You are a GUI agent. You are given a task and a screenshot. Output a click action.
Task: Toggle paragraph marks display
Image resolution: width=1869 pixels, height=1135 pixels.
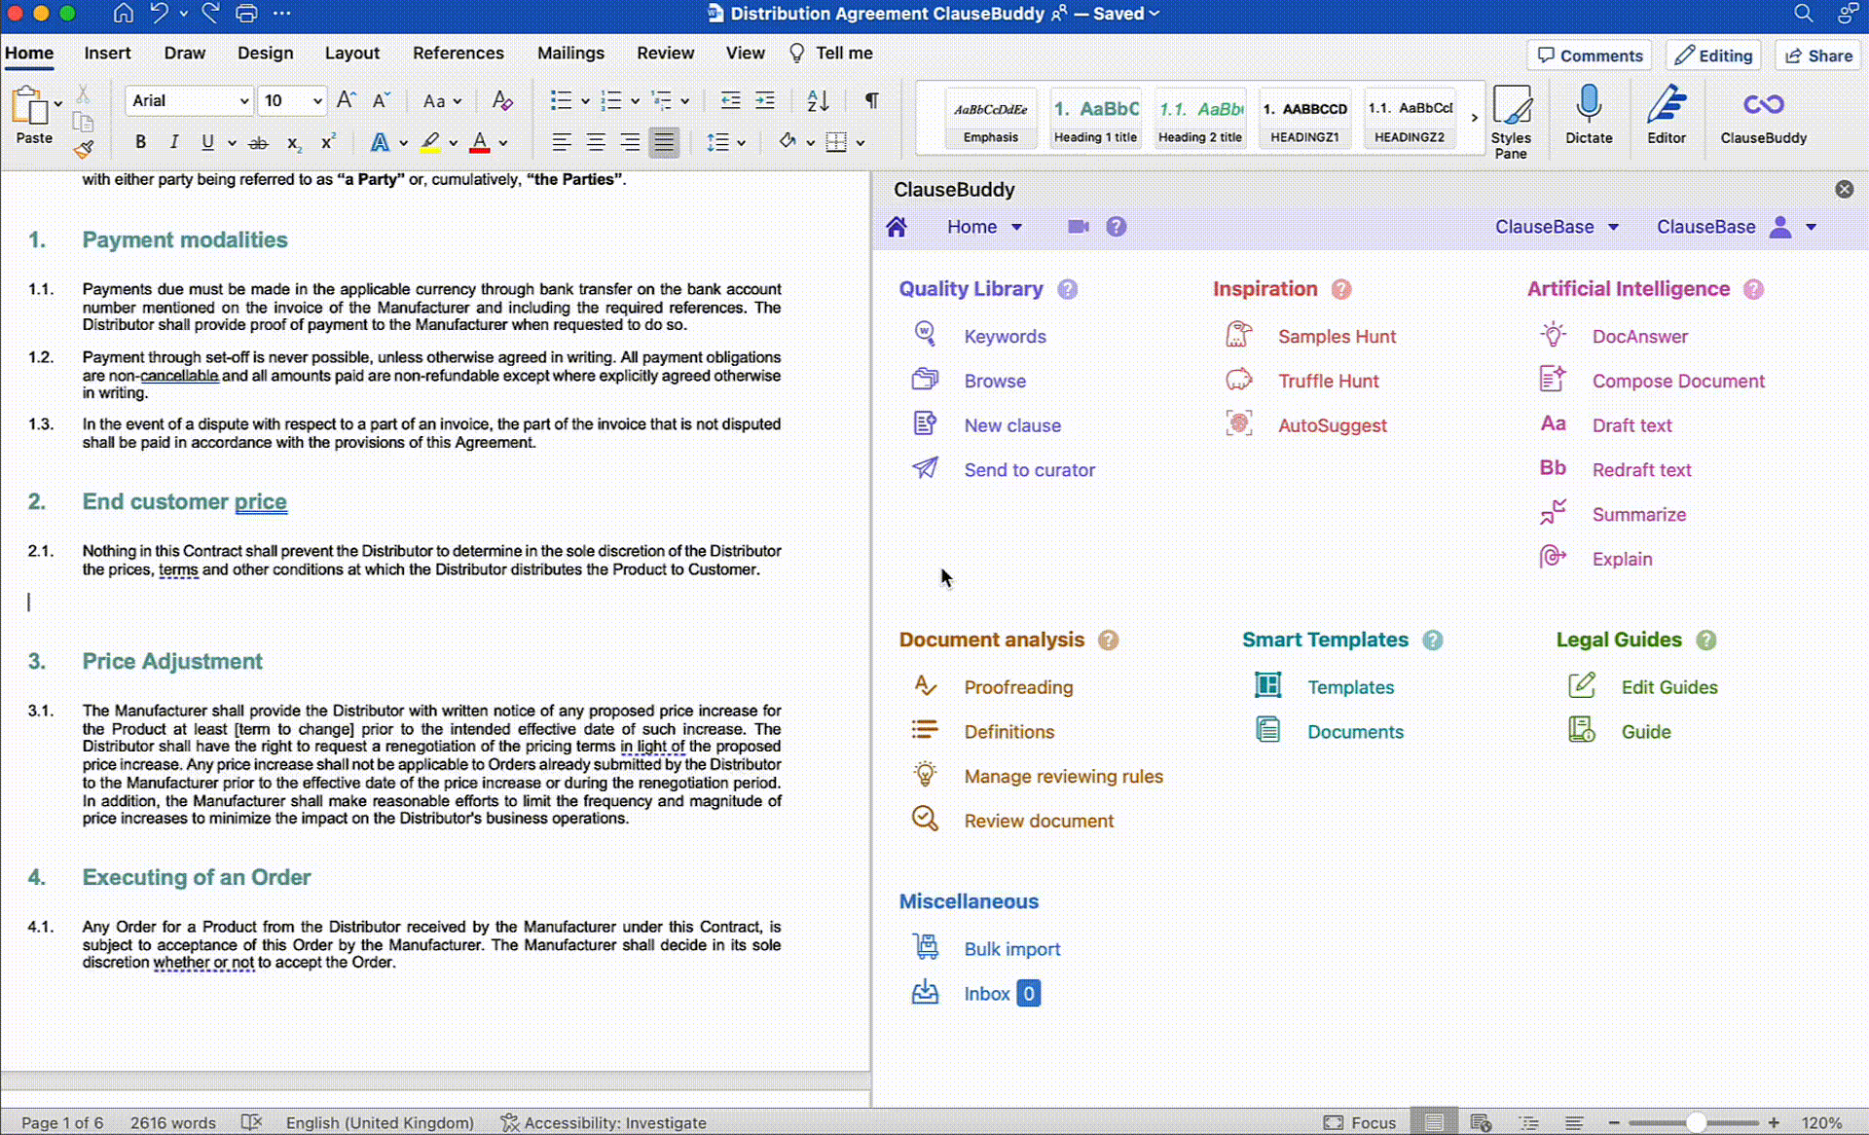coord(872,100)
